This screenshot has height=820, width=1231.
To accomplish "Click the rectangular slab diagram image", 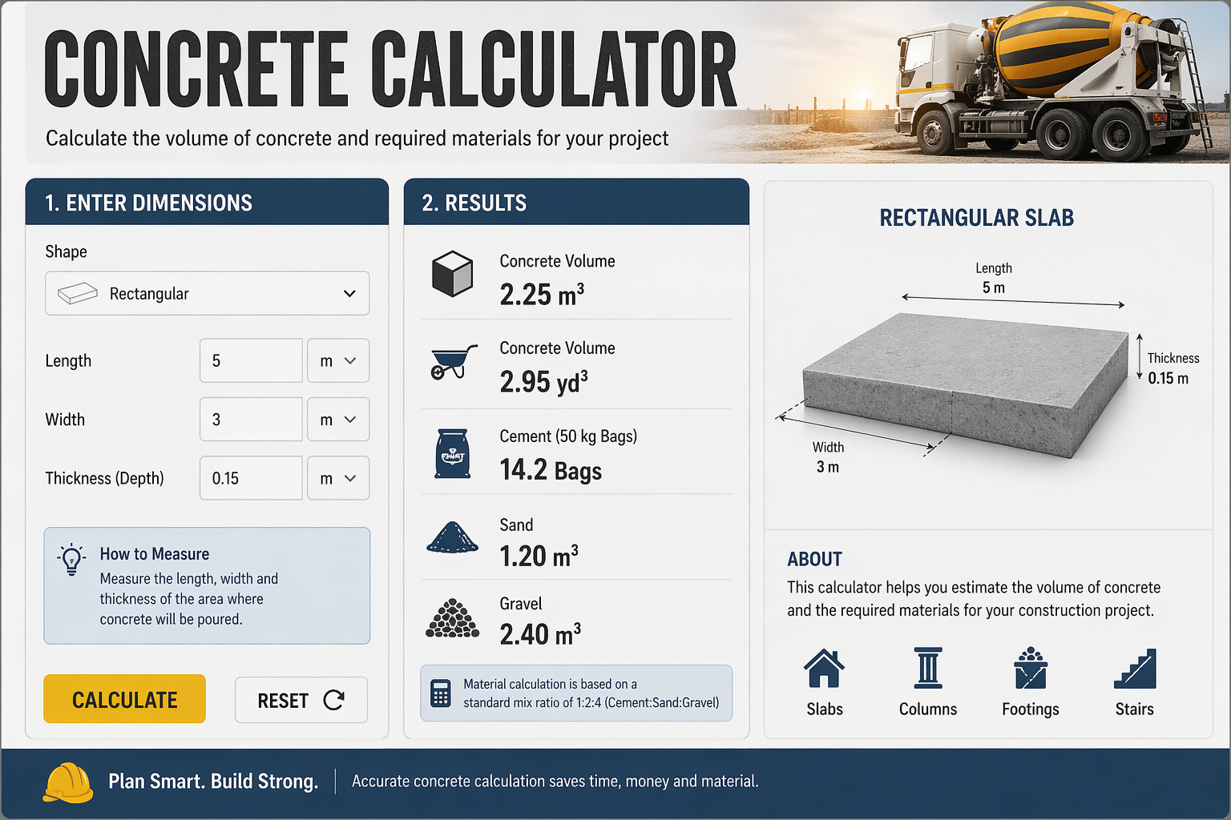I will pos(966,384).
